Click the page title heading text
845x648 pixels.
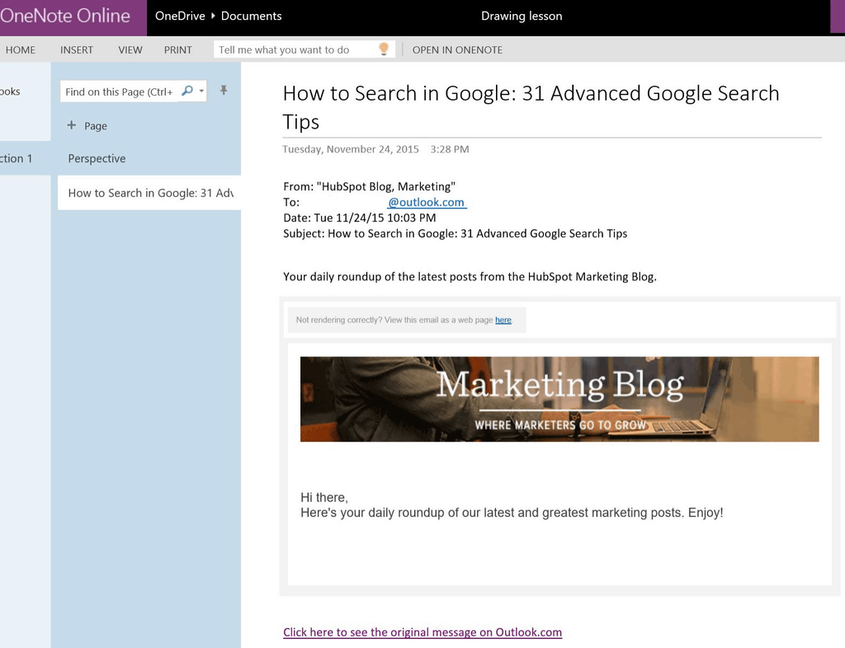[531, 107]
